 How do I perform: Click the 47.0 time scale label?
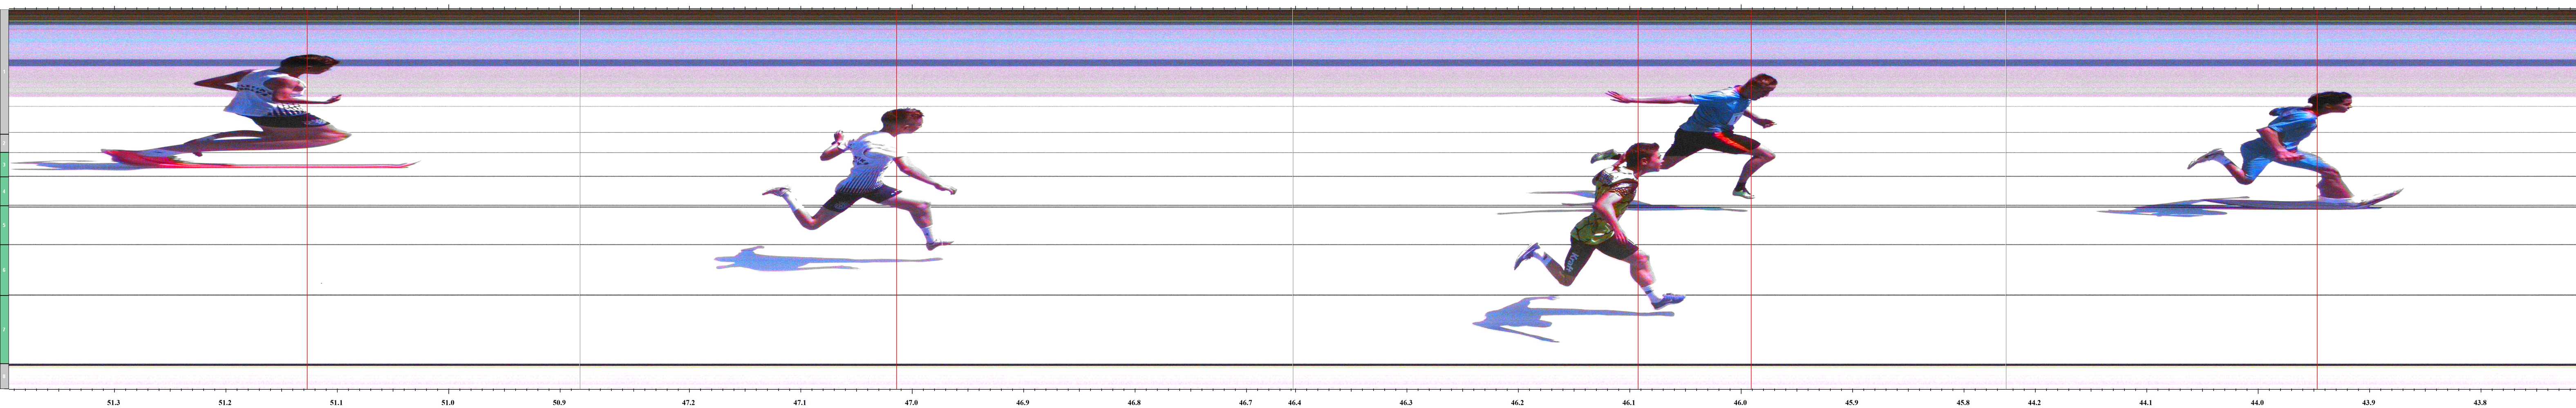[911, 403]
